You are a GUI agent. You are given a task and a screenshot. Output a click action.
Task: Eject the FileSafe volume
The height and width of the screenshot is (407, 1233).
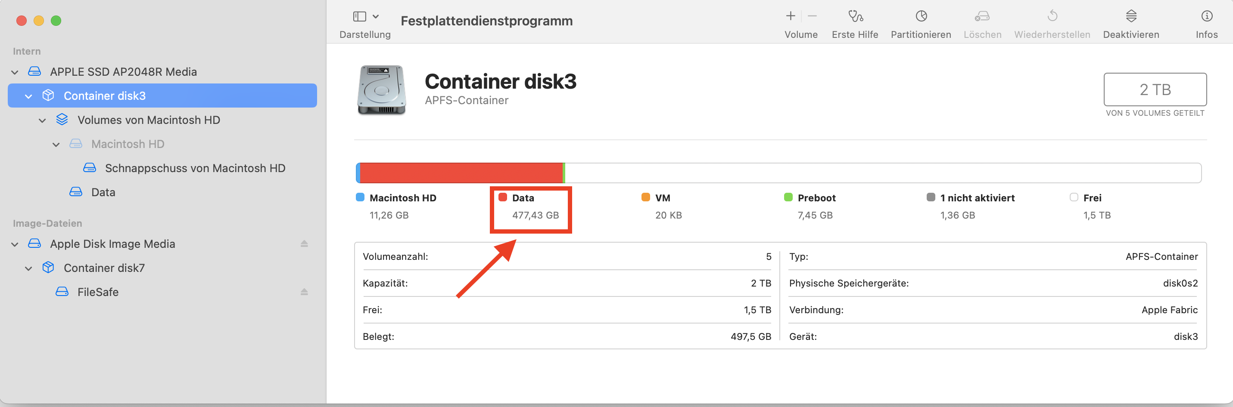point(304,292)
